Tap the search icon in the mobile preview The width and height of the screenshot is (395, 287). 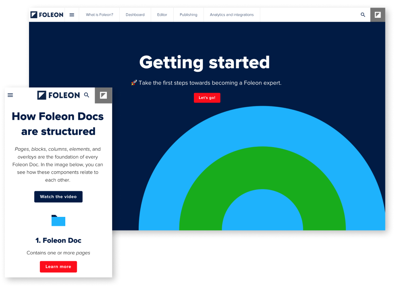[x=87, y=95]
